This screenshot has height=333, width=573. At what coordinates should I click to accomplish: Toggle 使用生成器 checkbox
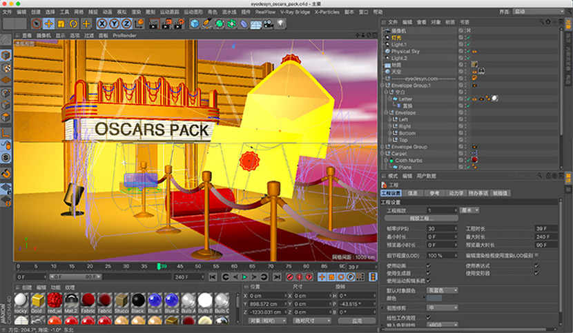tap(428, 273)
